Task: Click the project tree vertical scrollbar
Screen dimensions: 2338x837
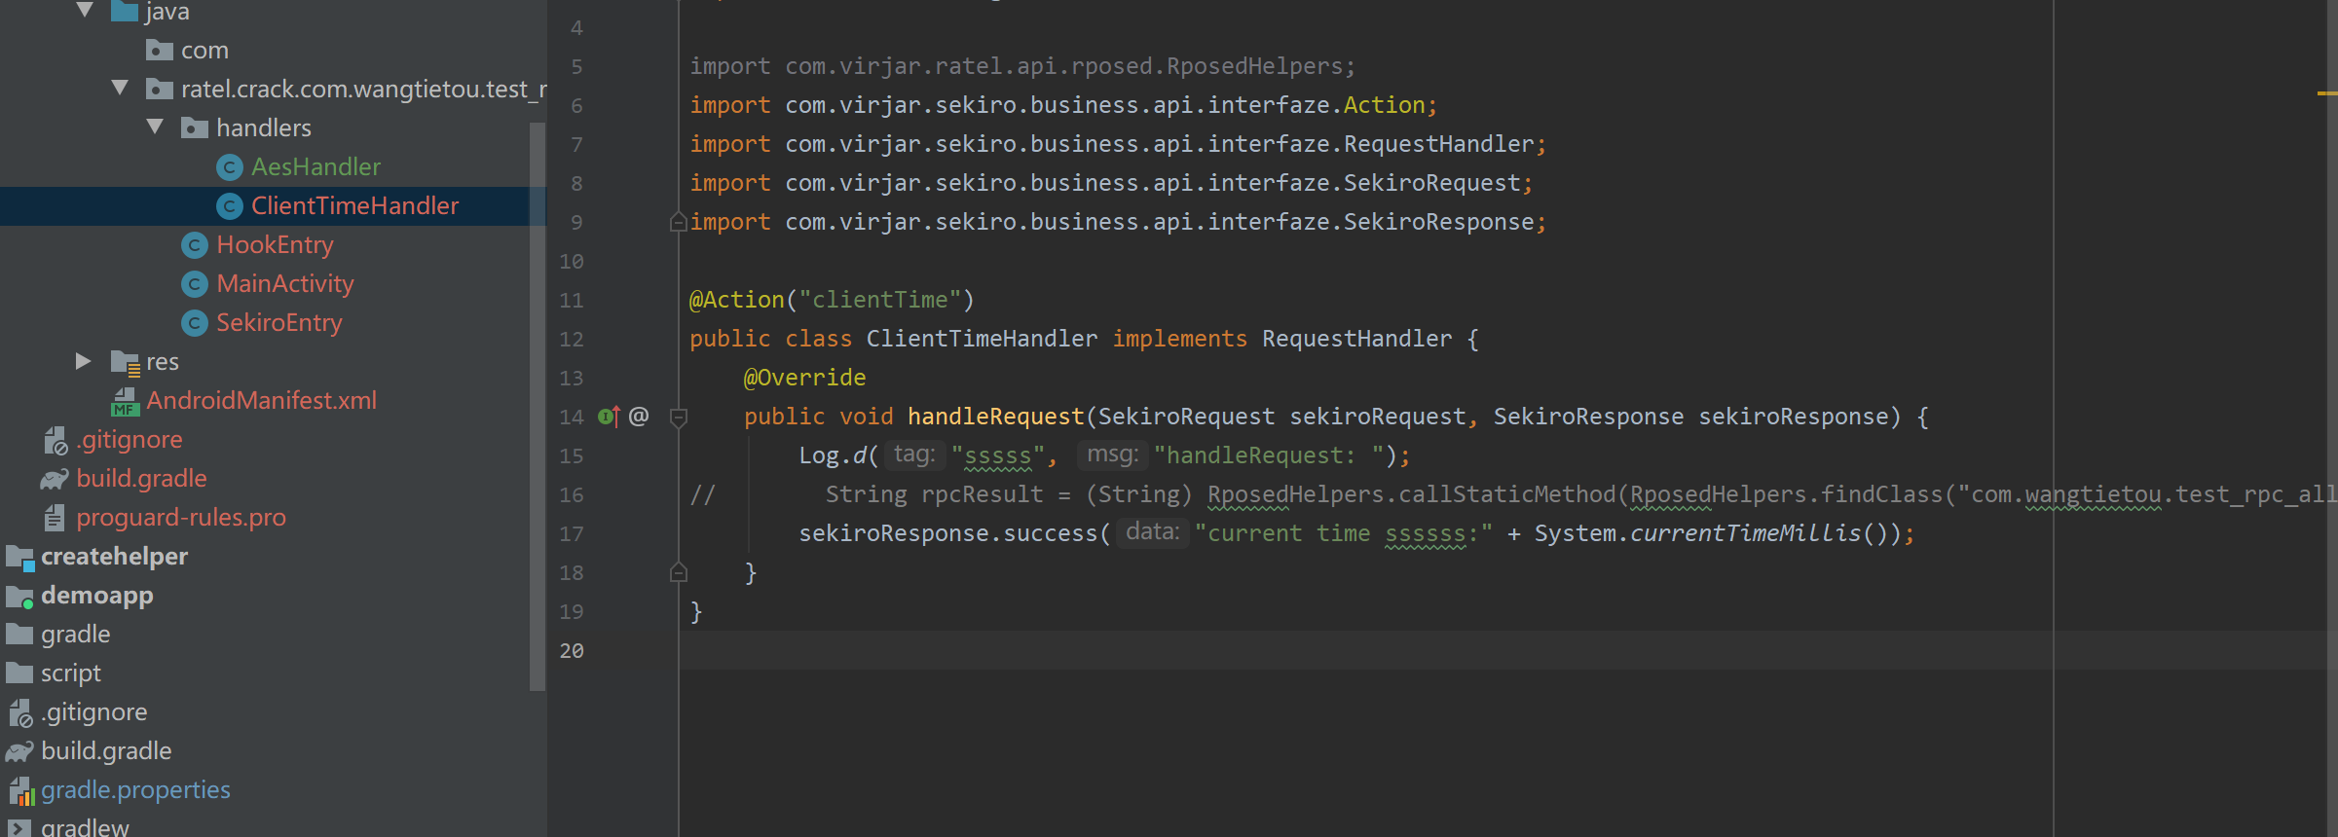Action: pos(537,407)
